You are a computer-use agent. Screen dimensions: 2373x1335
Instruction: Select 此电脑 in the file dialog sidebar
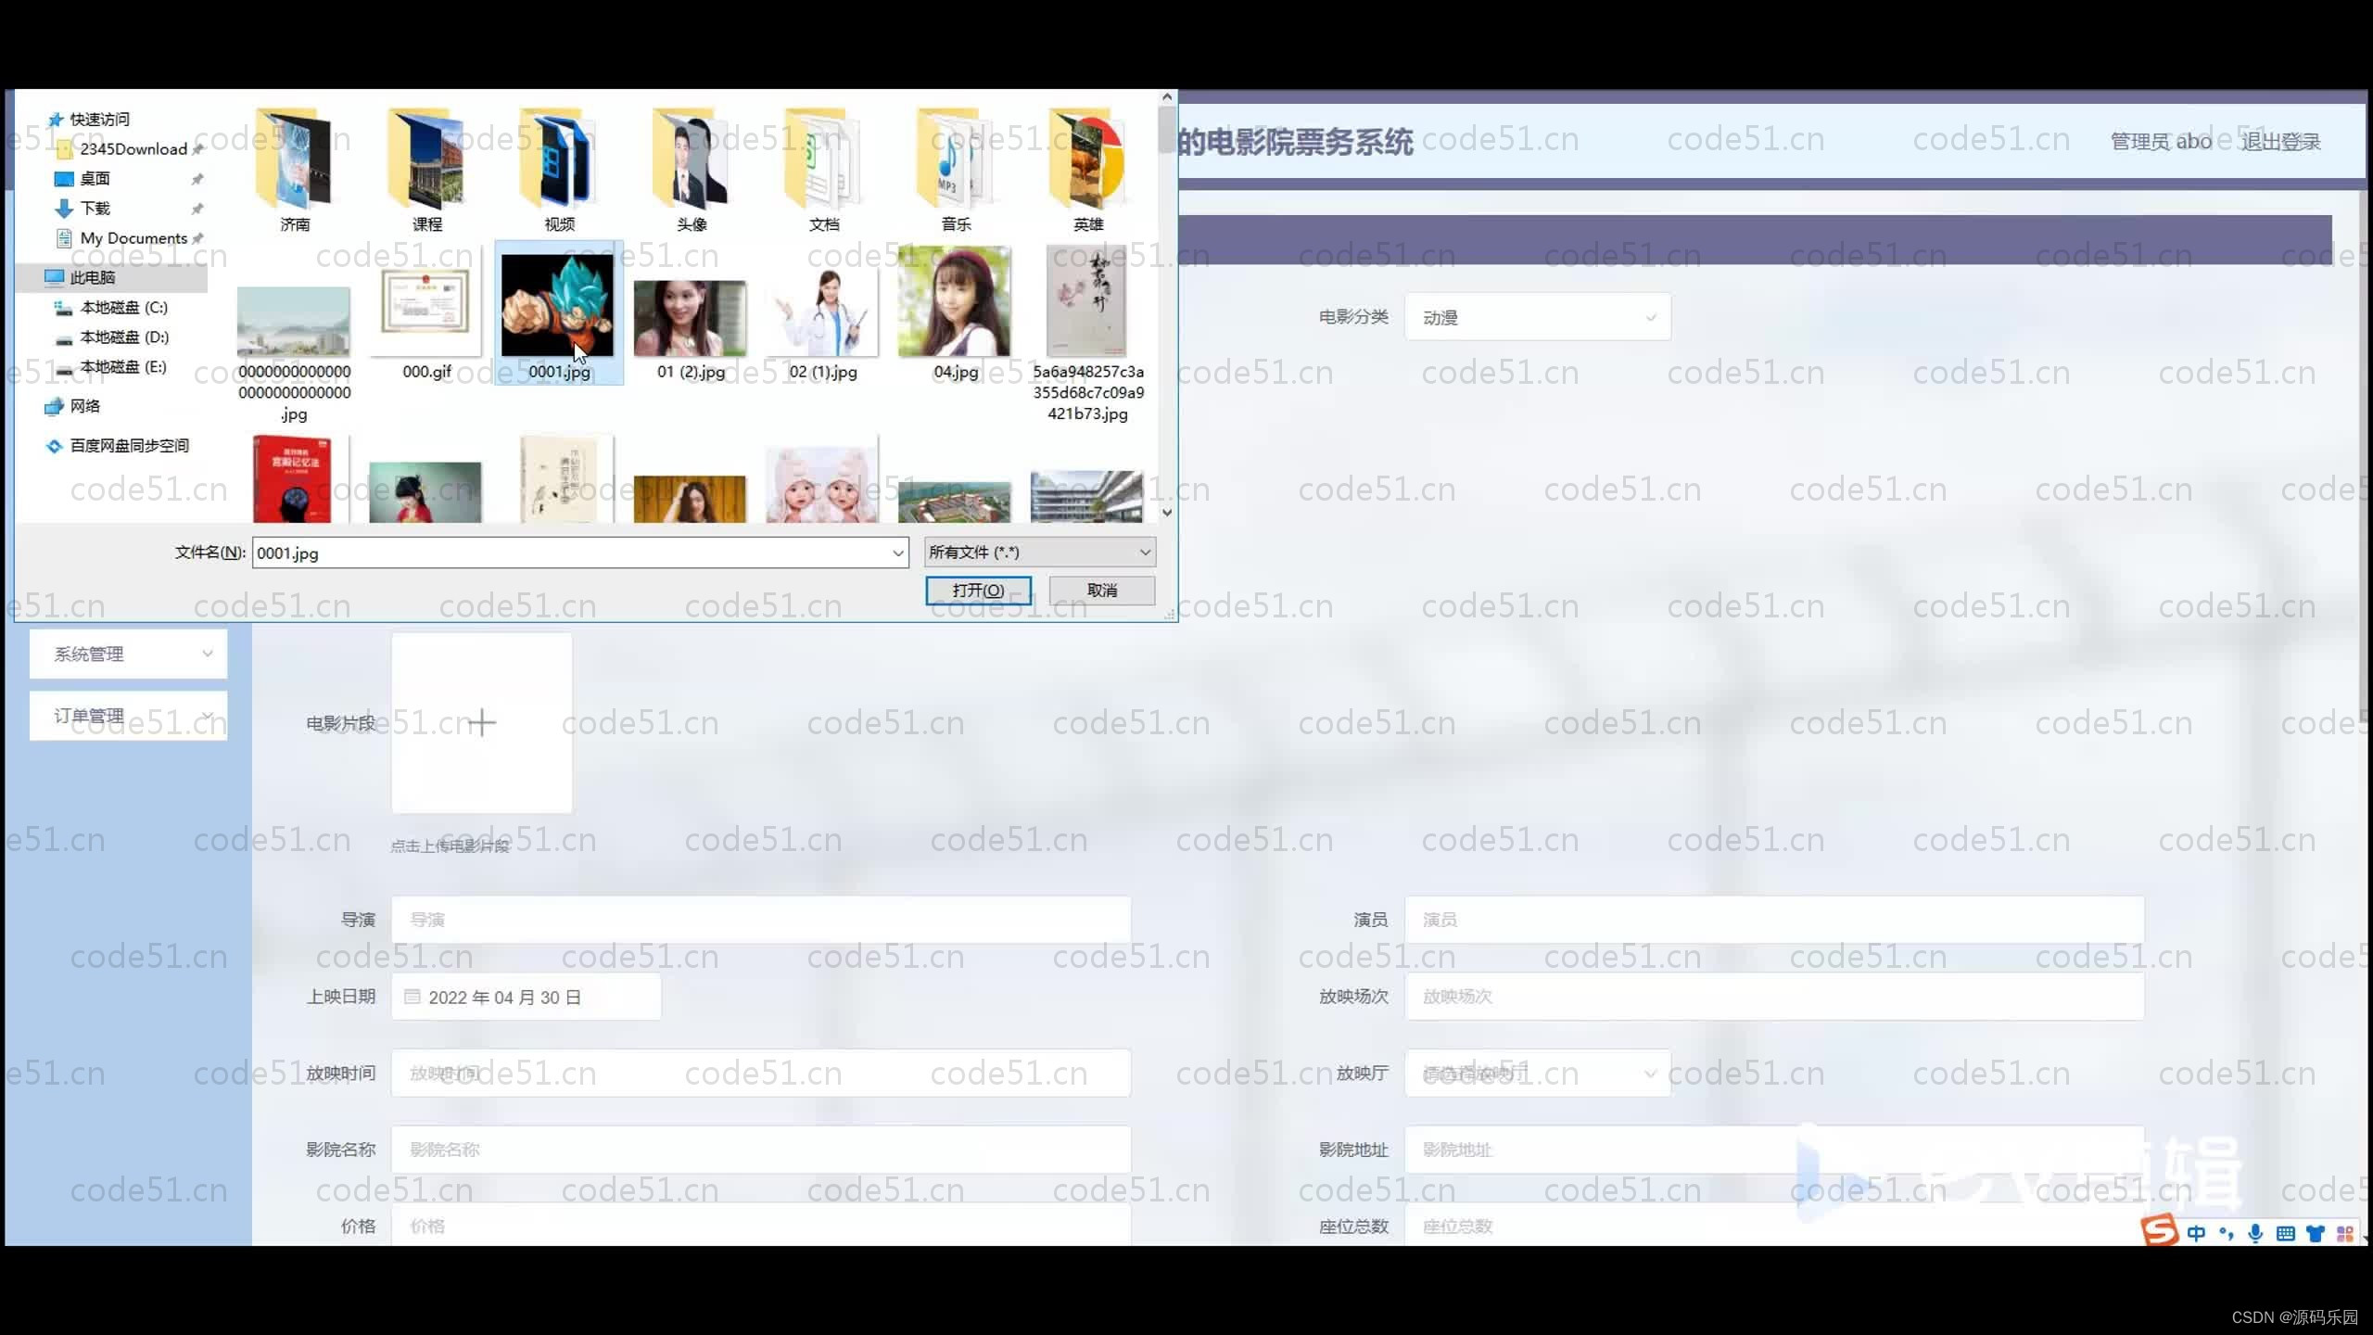point(94,277)
